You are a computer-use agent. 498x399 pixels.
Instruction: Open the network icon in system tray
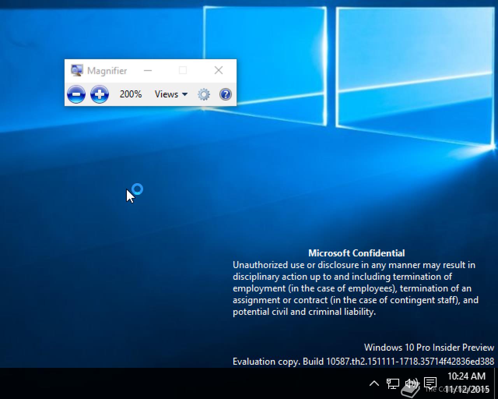tap(393, 383)
